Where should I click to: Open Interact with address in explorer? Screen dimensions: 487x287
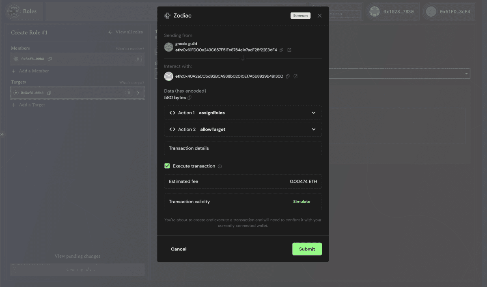[295, 76]
